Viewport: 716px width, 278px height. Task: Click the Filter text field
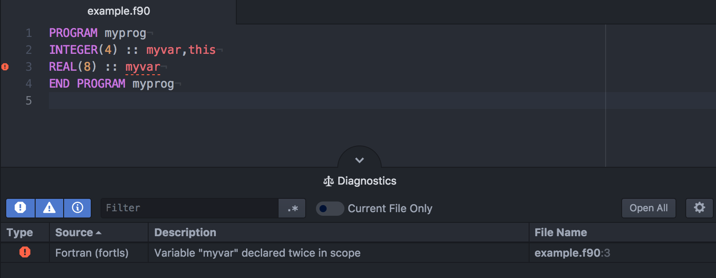pos(190,208)
